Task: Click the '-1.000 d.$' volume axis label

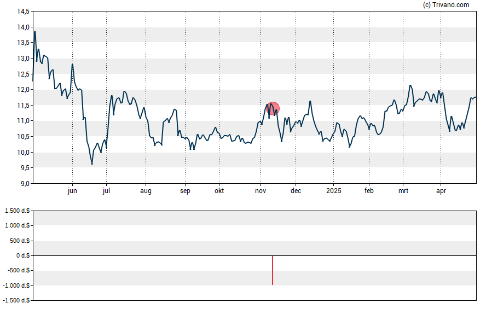Action: point(16,285)
